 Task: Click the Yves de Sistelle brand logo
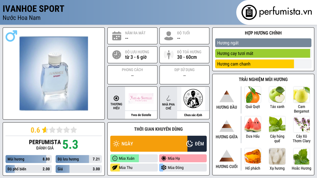click(141, 99)
